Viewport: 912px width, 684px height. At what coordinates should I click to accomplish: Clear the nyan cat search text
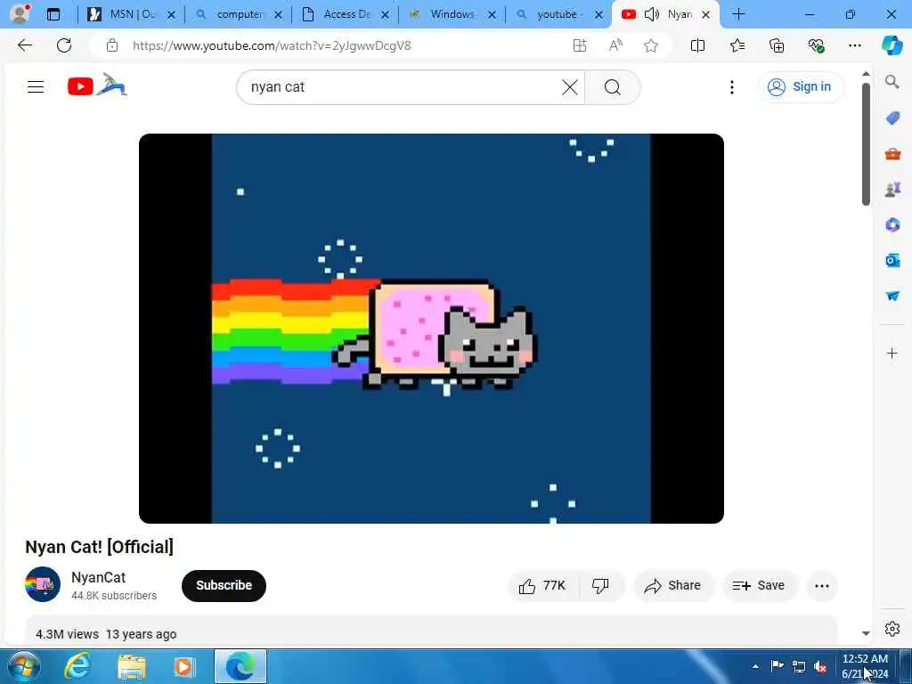click(x=570, y=87)
